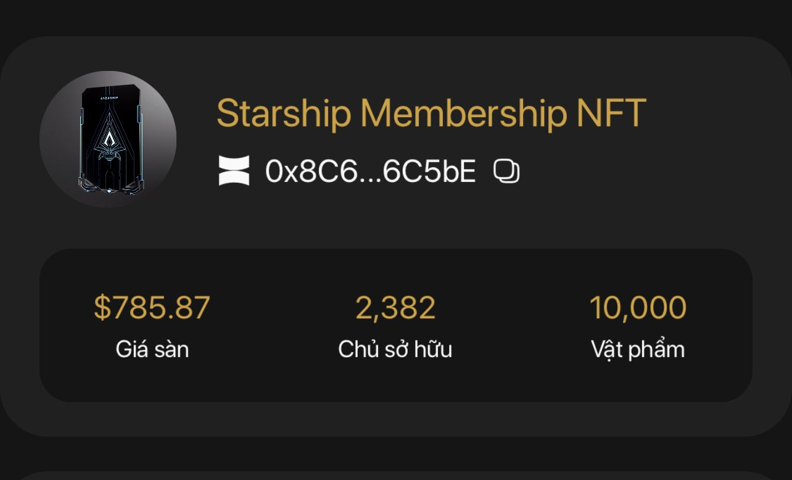Tap the Chủ sở hữu label

click(x=395, y=350)
